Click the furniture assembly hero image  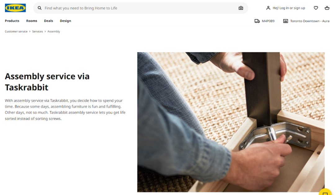231,122
